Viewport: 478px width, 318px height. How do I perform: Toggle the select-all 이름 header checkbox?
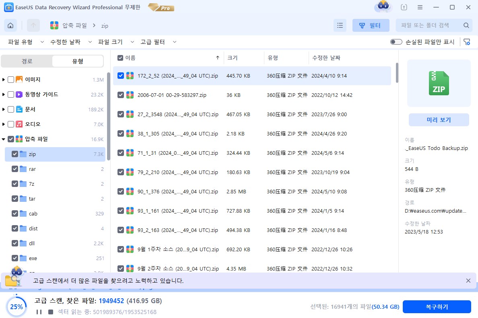[x=120, y=58]
